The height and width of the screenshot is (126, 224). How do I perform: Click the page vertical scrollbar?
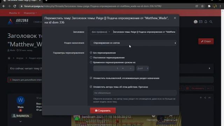coord(223,68)
